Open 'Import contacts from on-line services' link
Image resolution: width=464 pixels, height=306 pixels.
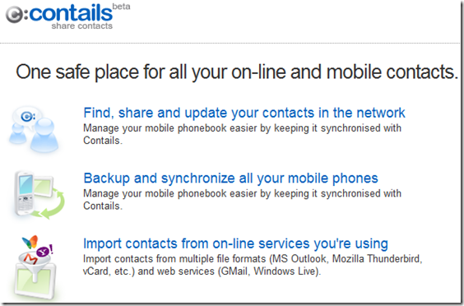(235, 243)
